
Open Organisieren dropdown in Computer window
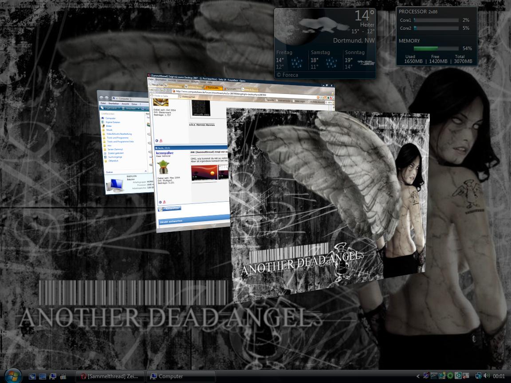click(x=110, y=108)
